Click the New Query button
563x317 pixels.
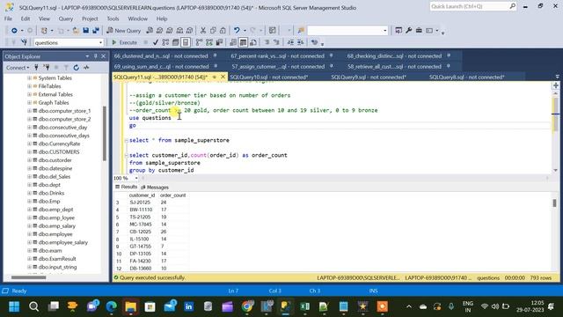(123, 31)
